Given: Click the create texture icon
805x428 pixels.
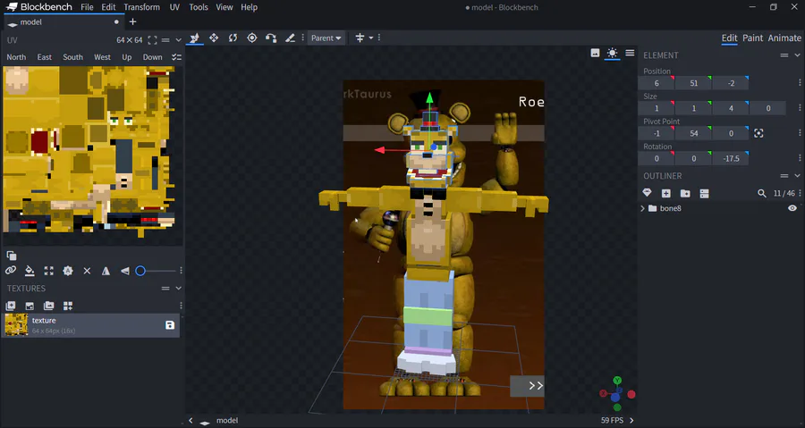Looking at the screenshot, I should click(x=30, y=306).
